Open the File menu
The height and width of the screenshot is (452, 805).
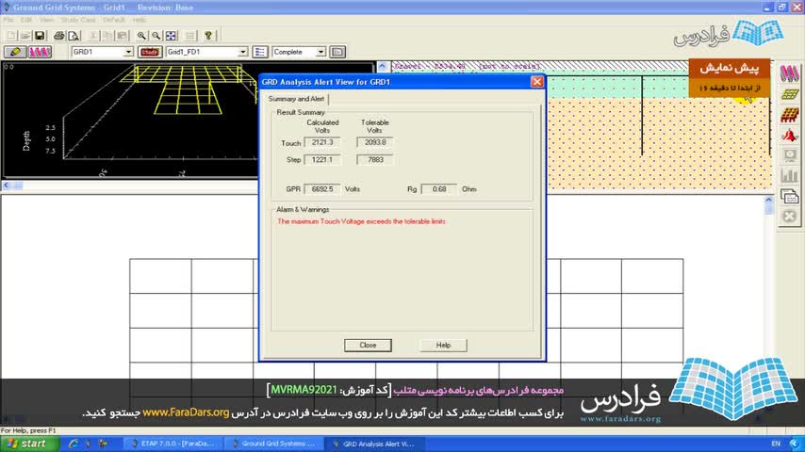(x=8, y=20)
